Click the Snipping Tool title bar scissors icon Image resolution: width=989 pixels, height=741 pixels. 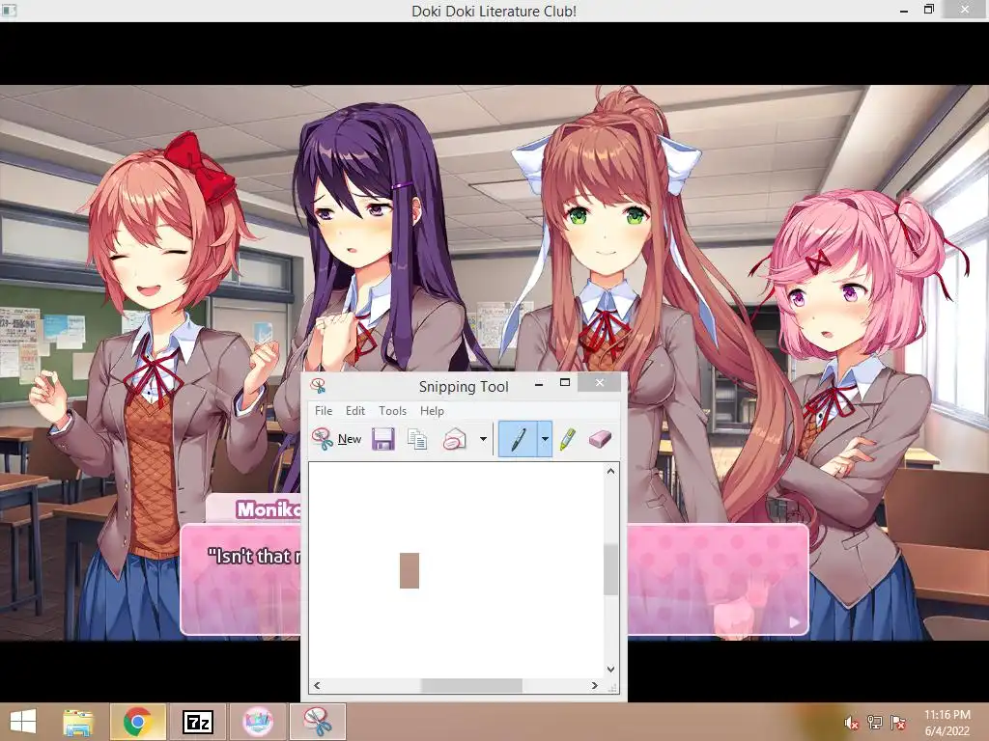[x=319, y=386]
